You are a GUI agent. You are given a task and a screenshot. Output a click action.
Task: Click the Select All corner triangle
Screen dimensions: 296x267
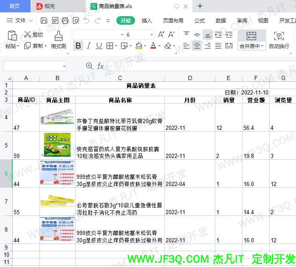[x=9, y=78]
